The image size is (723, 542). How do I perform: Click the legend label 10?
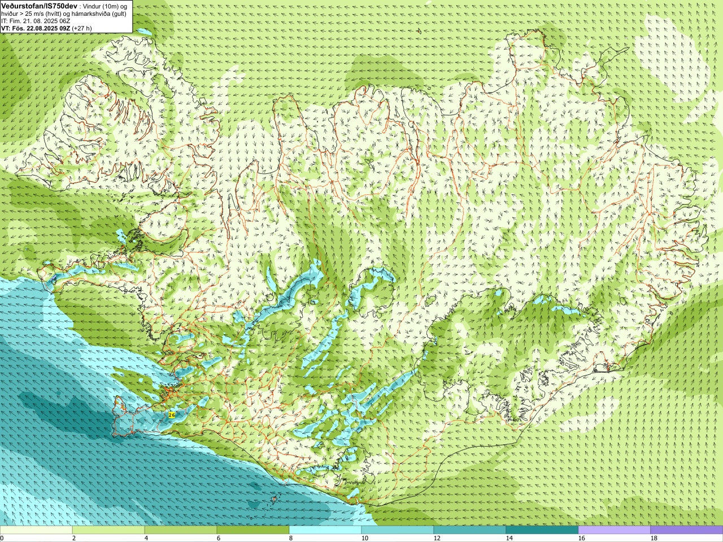(365, 539)
